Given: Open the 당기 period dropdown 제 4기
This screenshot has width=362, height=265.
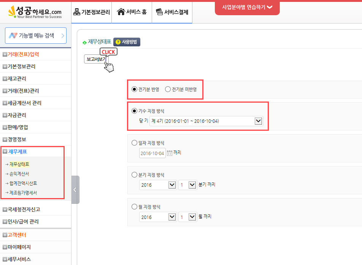Looking at the screenshot, I should pos(206,121).
